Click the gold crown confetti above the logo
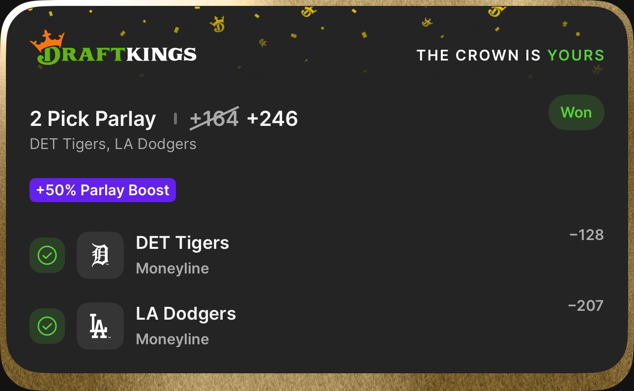Image resolution: width=634 pixels, height=391 pixels. pos(216,23)
